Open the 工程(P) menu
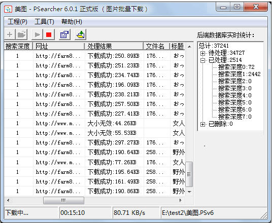The height and width of the screenshot is (223, 272). (x=17, y=22)
